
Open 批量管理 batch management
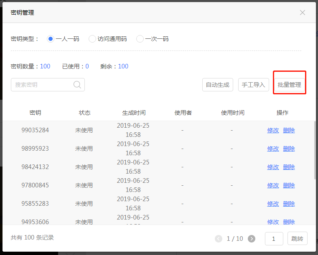coord(289,85)
